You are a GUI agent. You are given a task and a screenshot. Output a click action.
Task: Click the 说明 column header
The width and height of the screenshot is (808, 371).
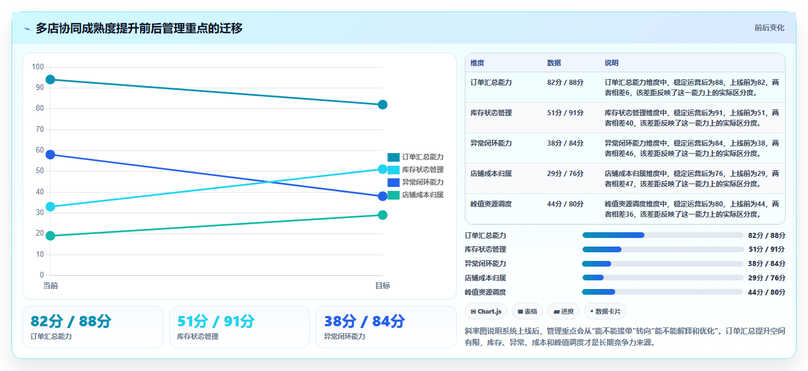click(612, 63)
